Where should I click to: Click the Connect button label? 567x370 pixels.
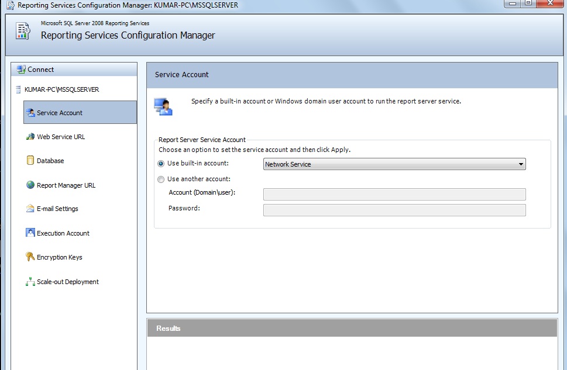pyautogui.click(x=40, y=70)
